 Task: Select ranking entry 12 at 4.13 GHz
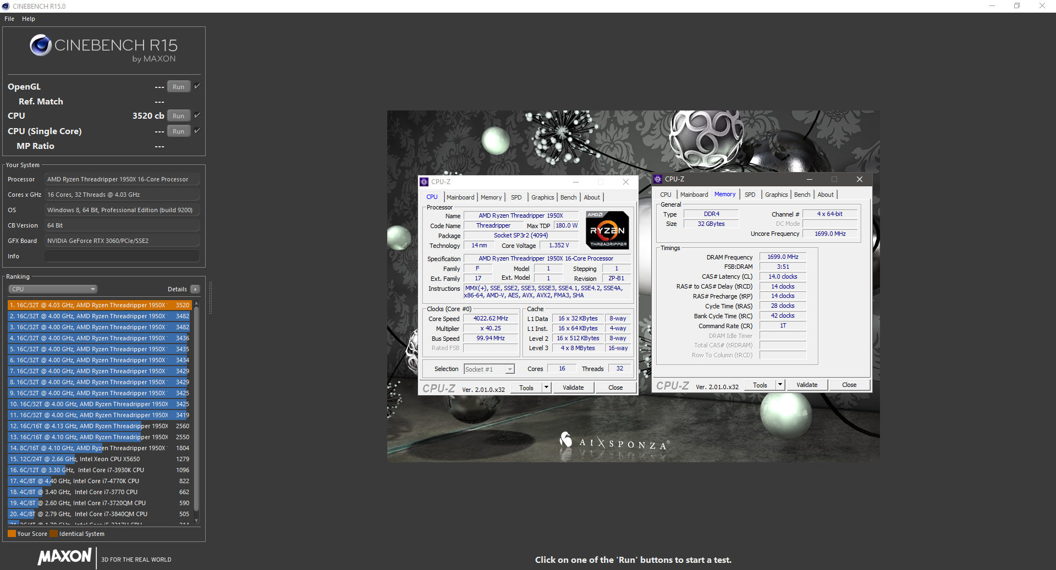[x=100, y=426]
